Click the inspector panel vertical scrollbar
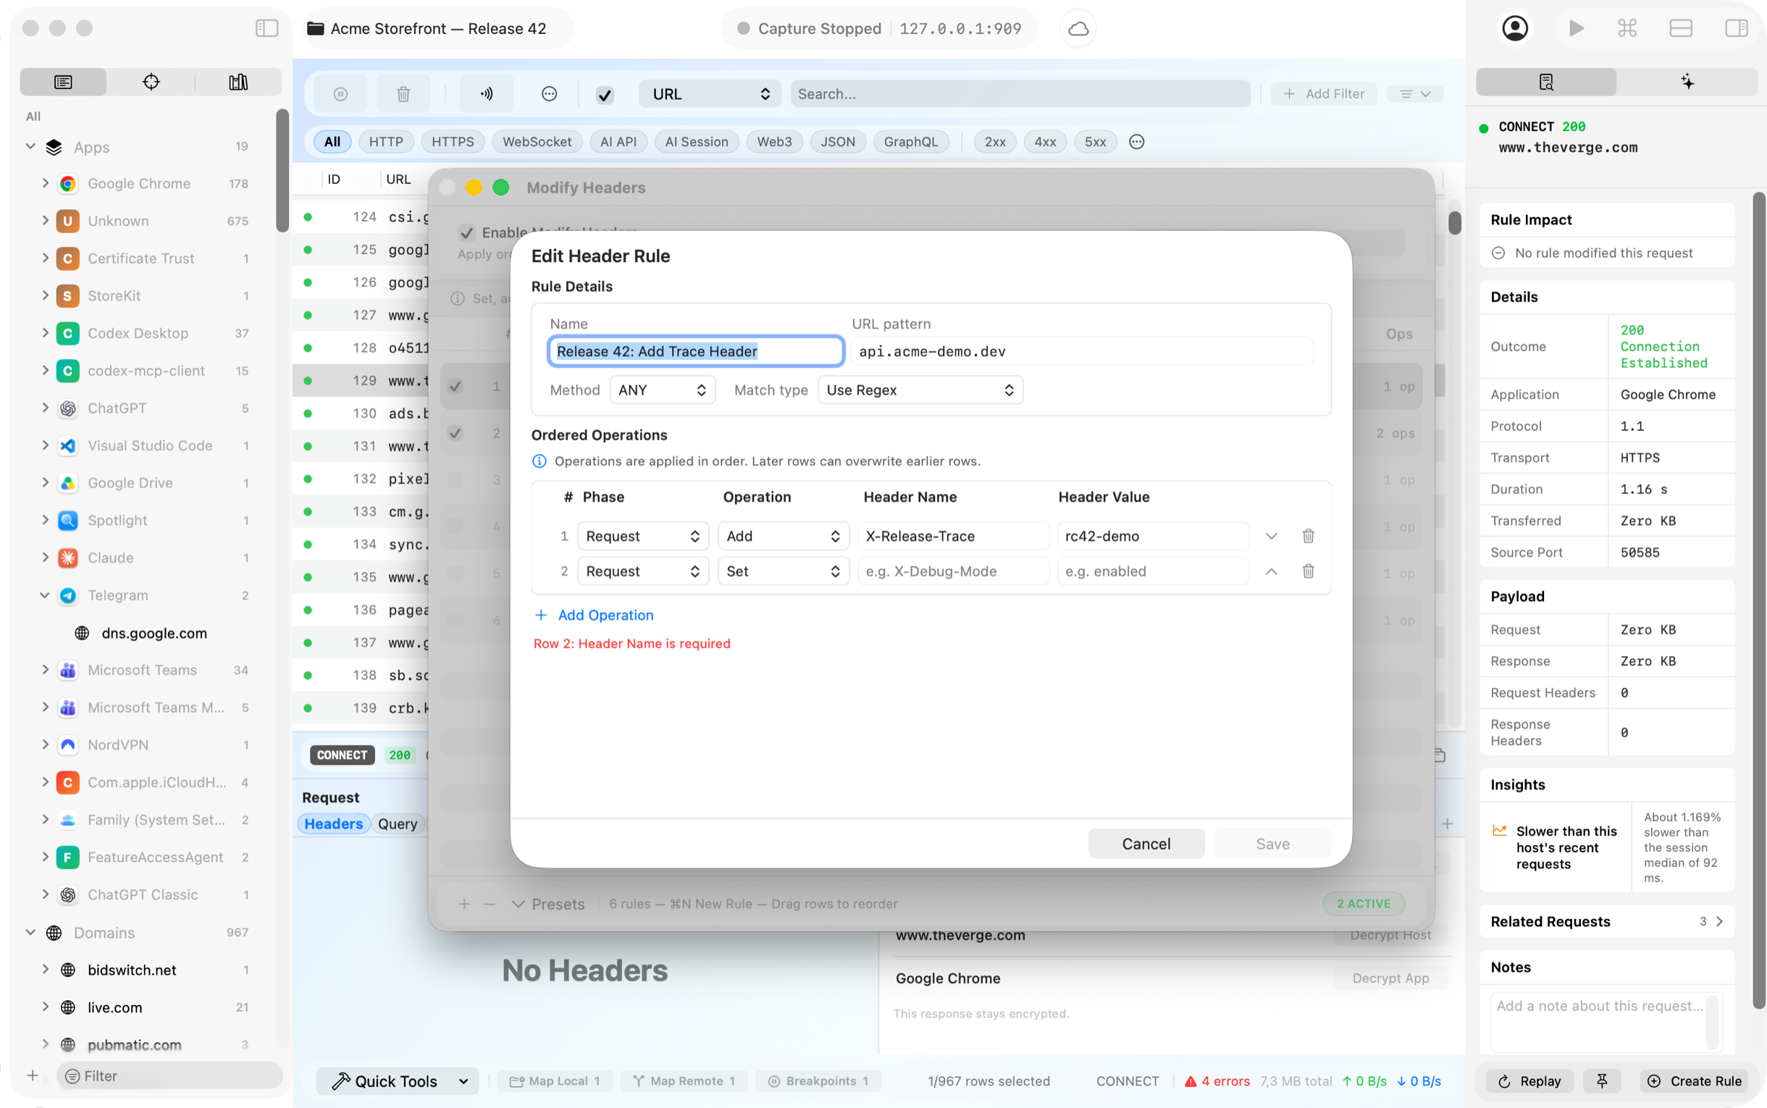1767x1108 pixels. point(1758,600)
